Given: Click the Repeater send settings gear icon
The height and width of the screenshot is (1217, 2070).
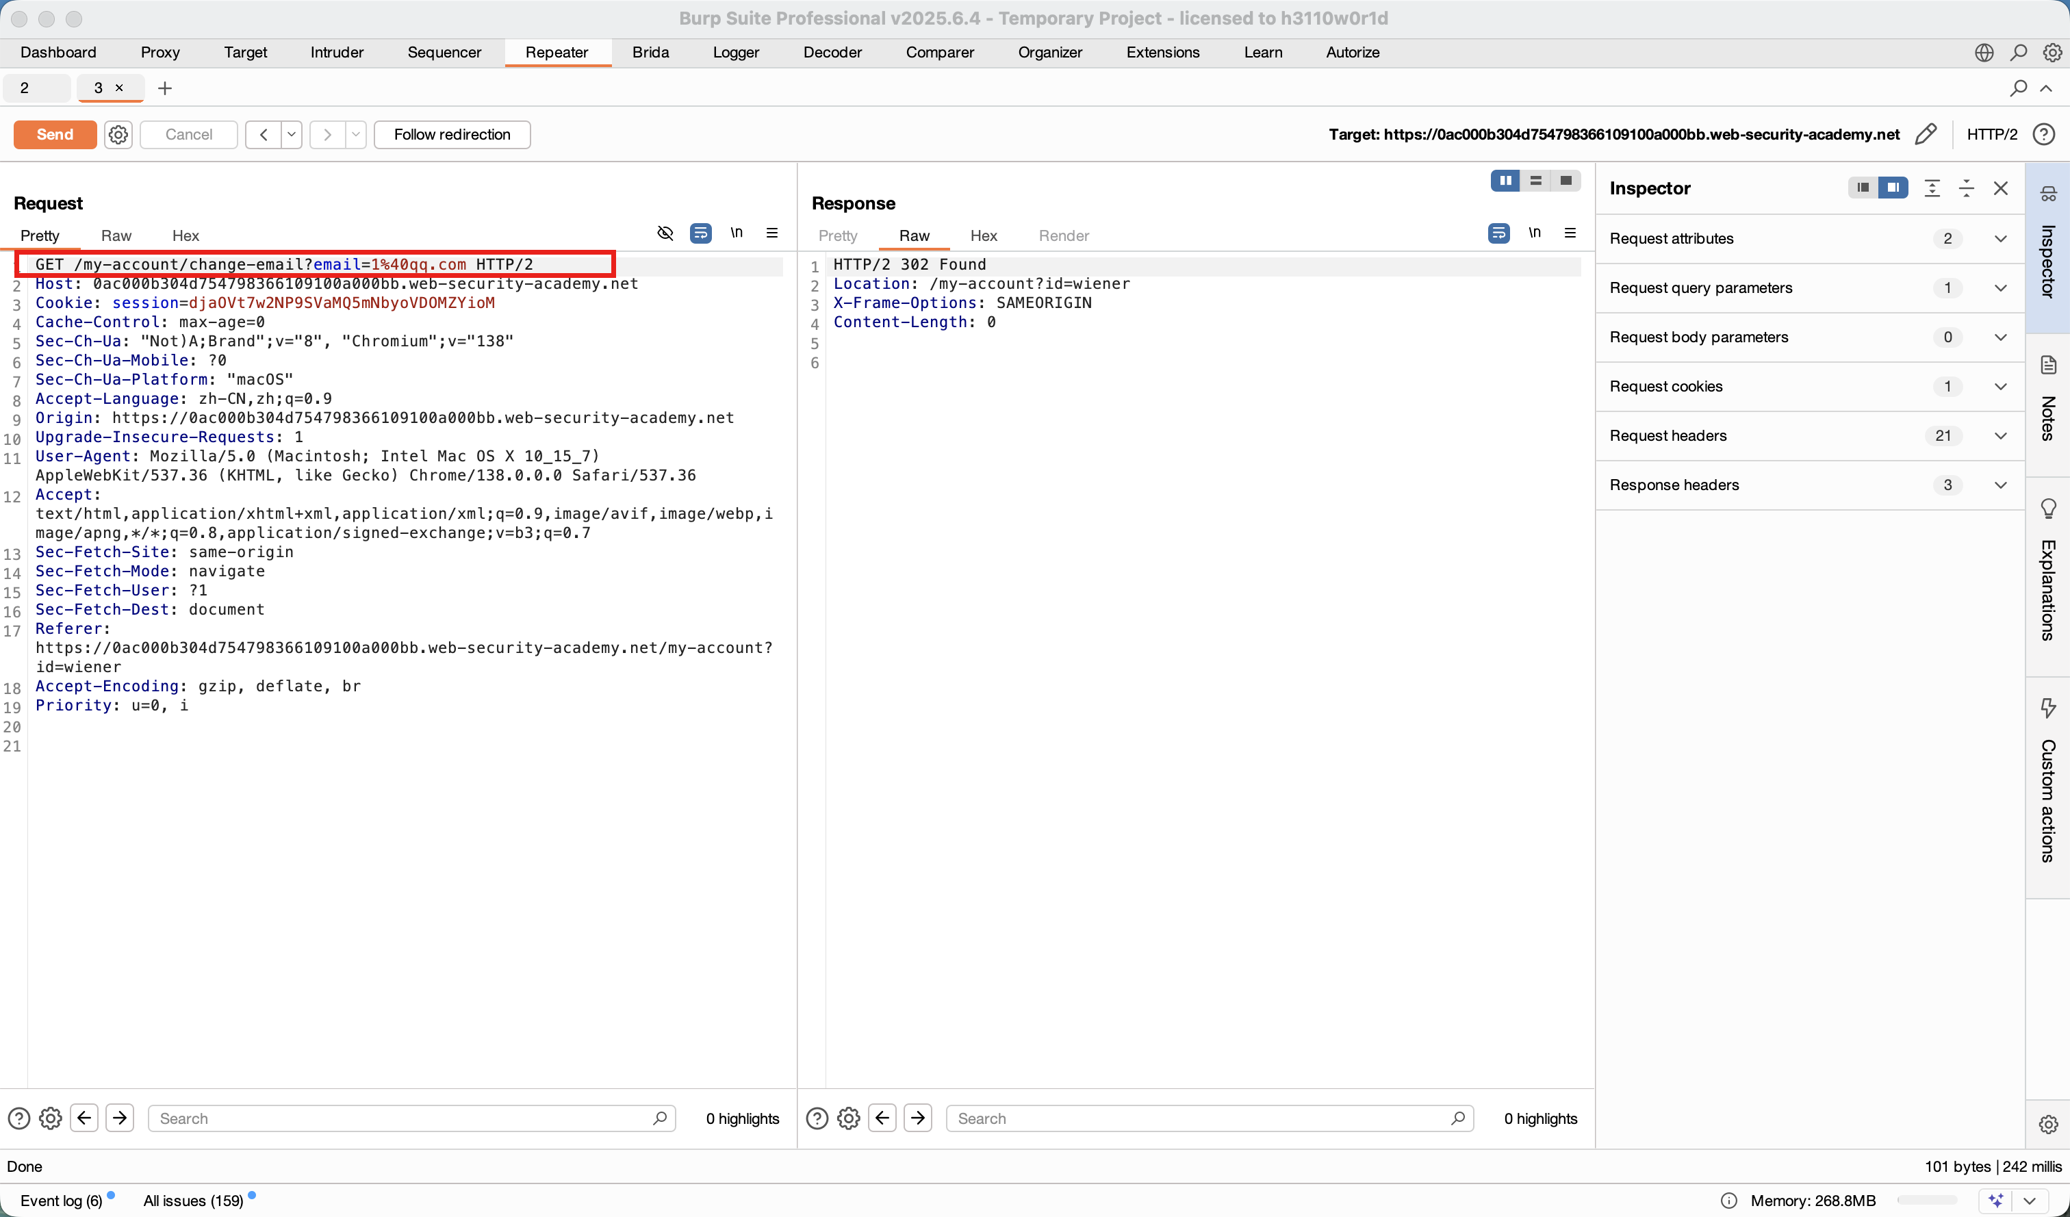Looking at the screenshot, I should click(x=118, y=134).
